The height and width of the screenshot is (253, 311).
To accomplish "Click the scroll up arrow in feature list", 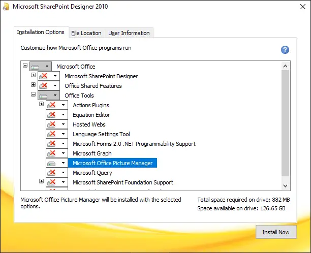I will click(x=285, y=66).
